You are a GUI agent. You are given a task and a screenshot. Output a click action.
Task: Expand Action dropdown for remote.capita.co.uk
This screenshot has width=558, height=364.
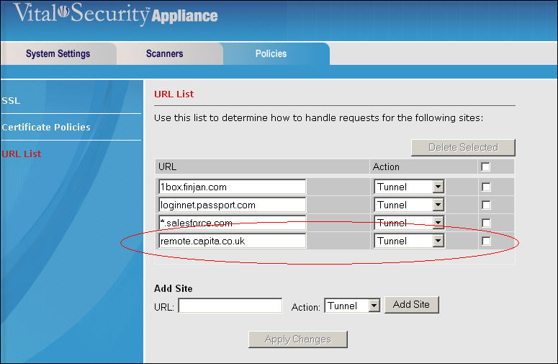(x=438, y=241)
